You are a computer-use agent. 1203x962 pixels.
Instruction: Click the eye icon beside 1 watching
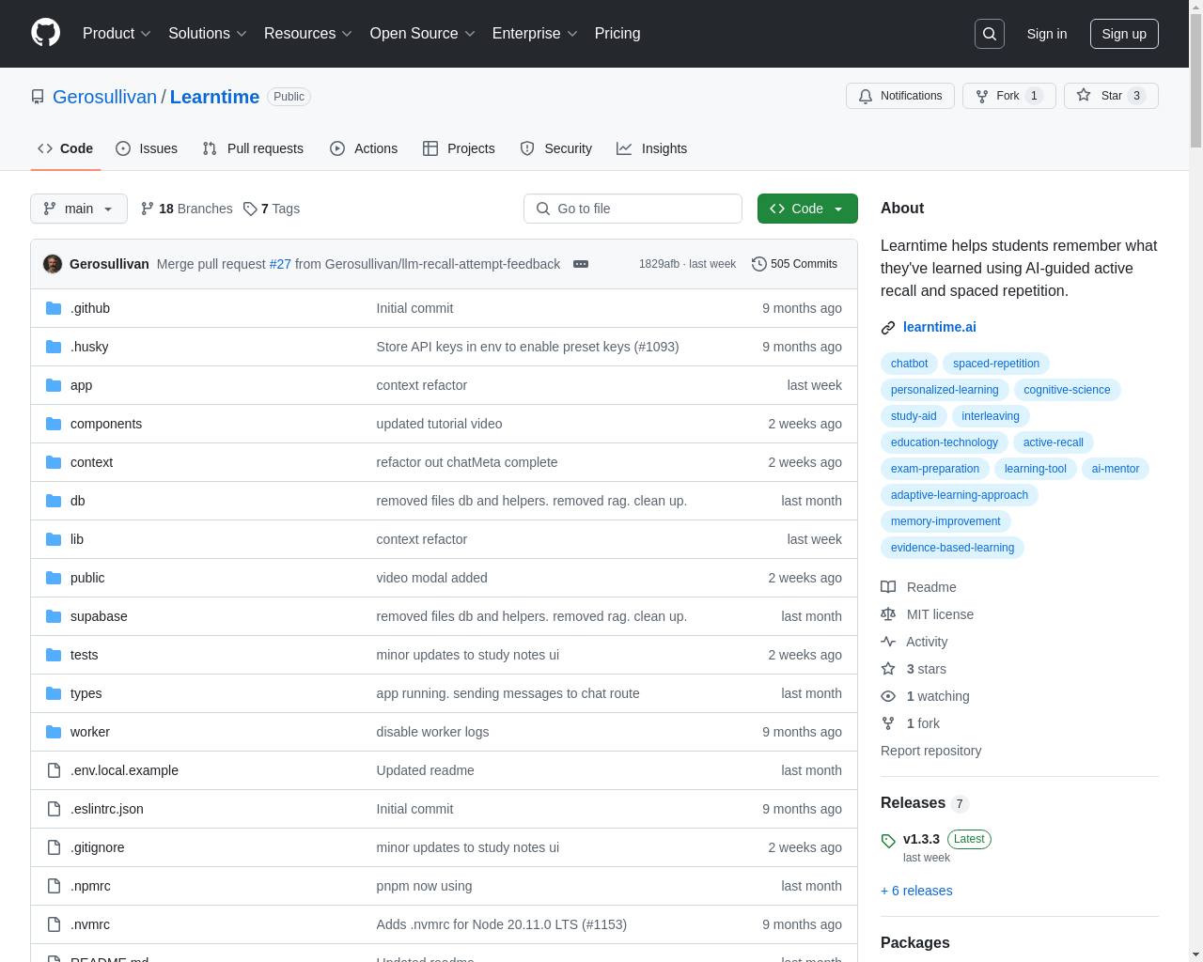[888, 696]
